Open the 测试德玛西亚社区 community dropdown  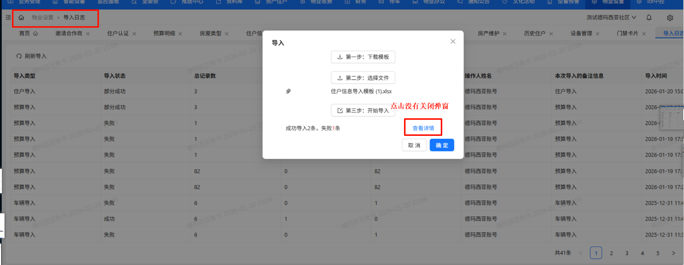tap(612, 18)
